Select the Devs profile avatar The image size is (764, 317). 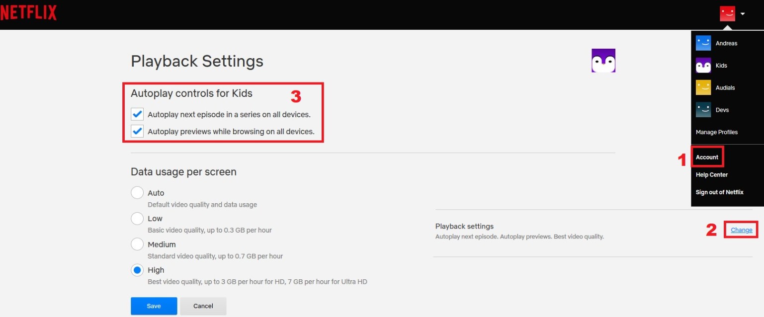pyautogui.click(x=703, y=110)
